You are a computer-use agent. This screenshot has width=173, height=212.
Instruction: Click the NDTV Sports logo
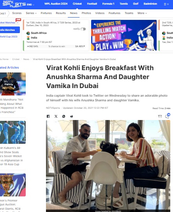(x=14, y=4)
